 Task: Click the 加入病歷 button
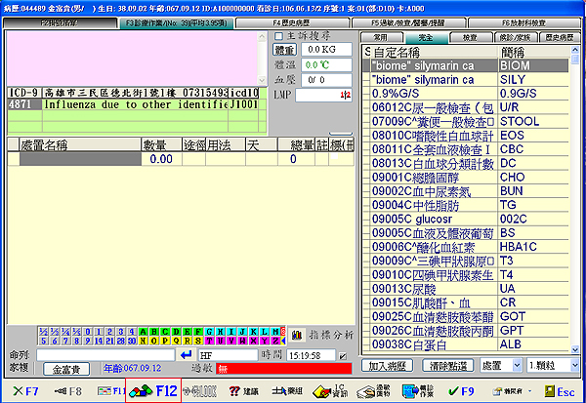(x=387, y=364)
